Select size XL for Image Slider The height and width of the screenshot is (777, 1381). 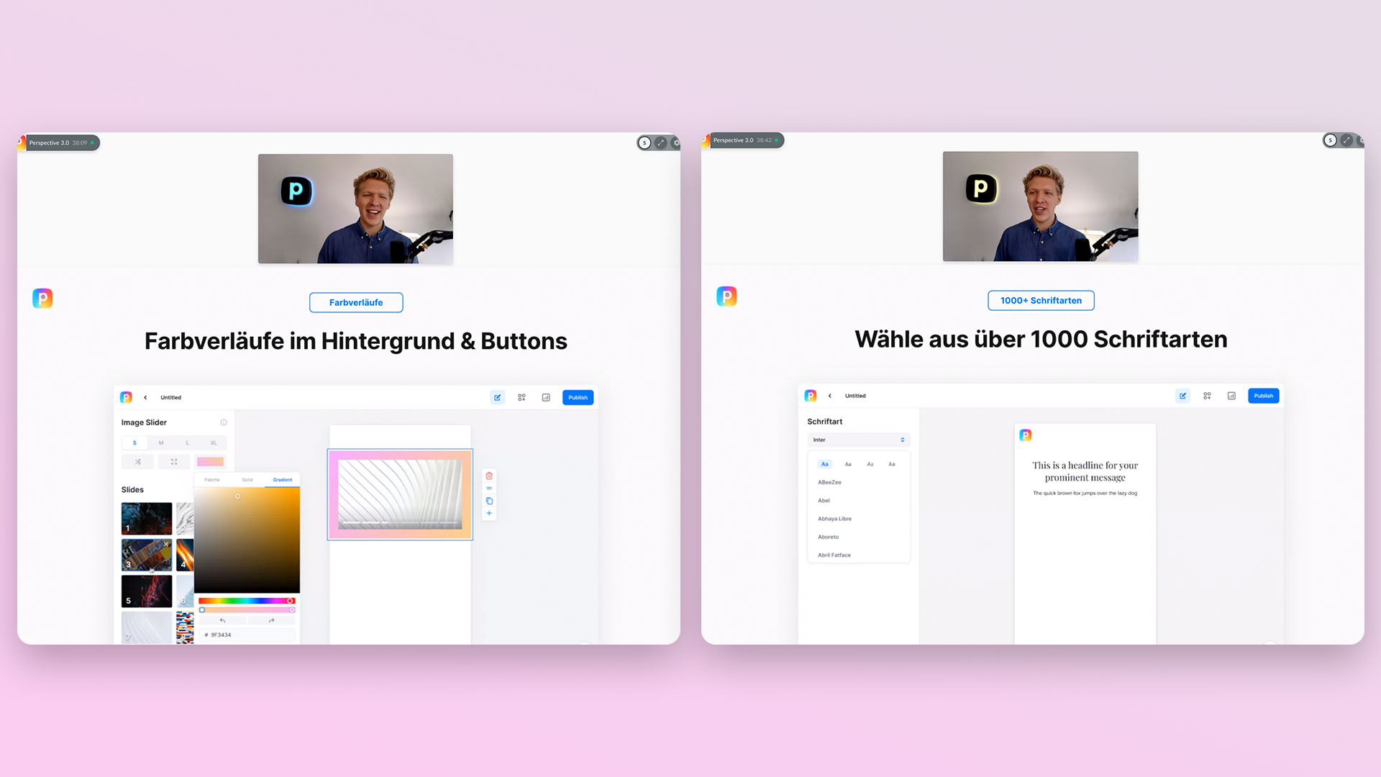point(214,443)
